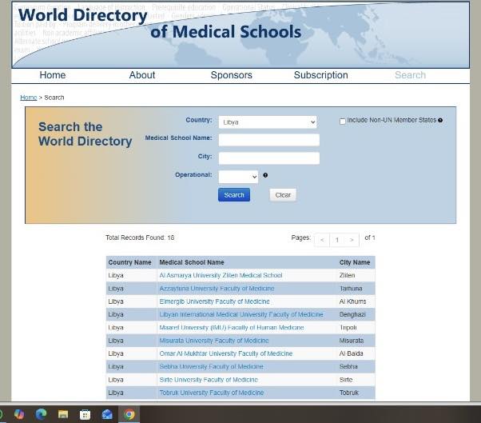This screenshot has width=481, height=423.
Task: Go to the Home menu item
Action: (x=53, y=75)
